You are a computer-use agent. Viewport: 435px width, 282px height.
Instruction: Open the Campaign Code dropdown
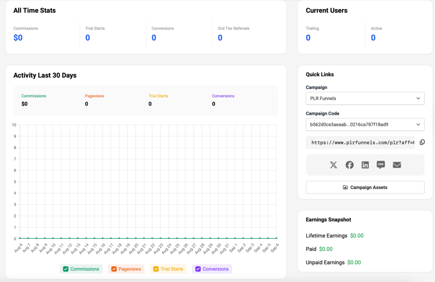pos(365,124)
